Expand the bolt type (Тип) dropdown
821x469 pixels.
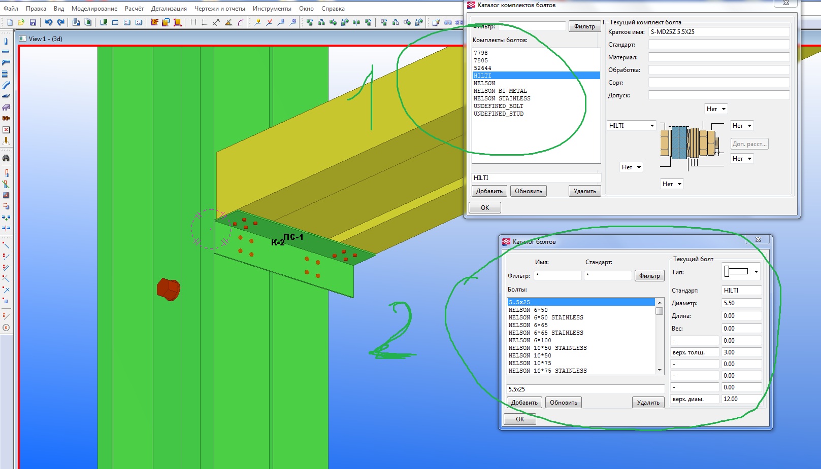point(741,272)
